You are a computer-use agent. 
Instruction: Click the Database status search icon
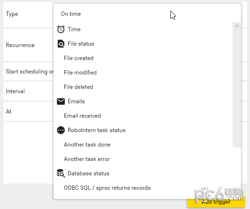click(x=61, y=173)
